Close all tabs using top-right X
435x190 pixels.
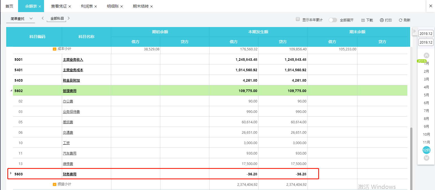click(x=430, y=6)
